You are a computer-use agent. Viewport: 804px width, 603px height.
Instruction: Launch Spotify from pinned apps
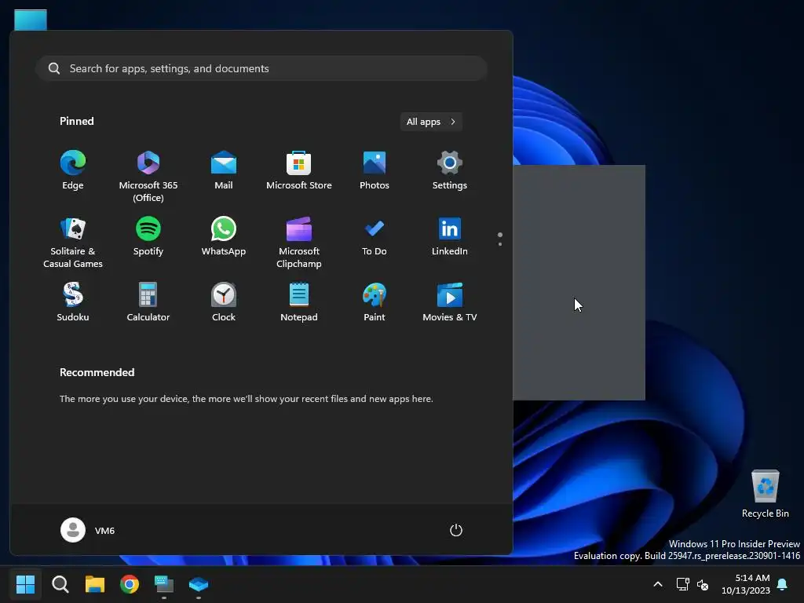(x=148, y=237)
